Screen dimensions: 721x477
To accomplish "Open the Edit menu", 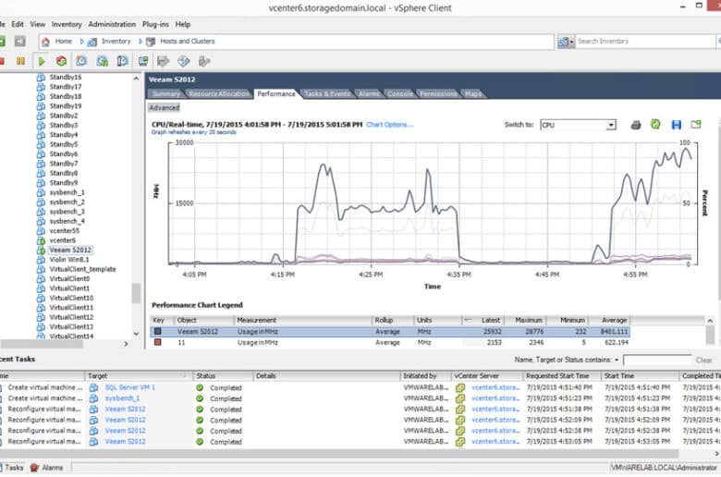I will [x=18, y=24].
